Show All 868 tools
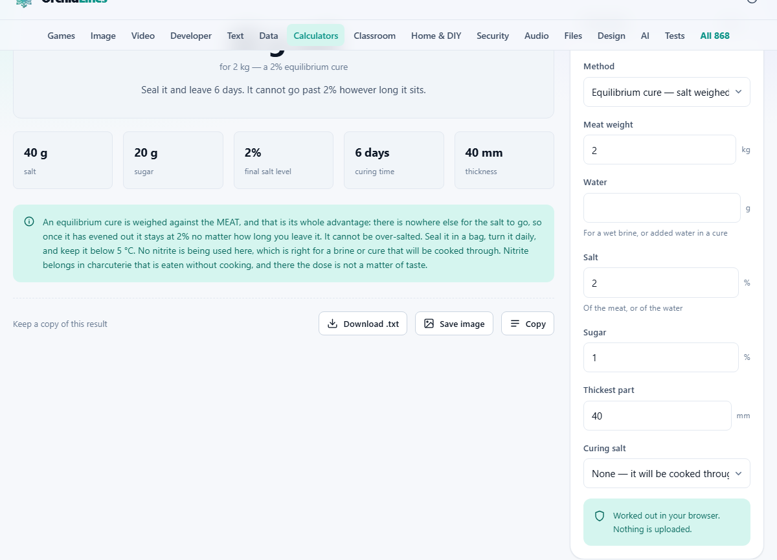Viewport: 777px width, 560px height. 715,36
